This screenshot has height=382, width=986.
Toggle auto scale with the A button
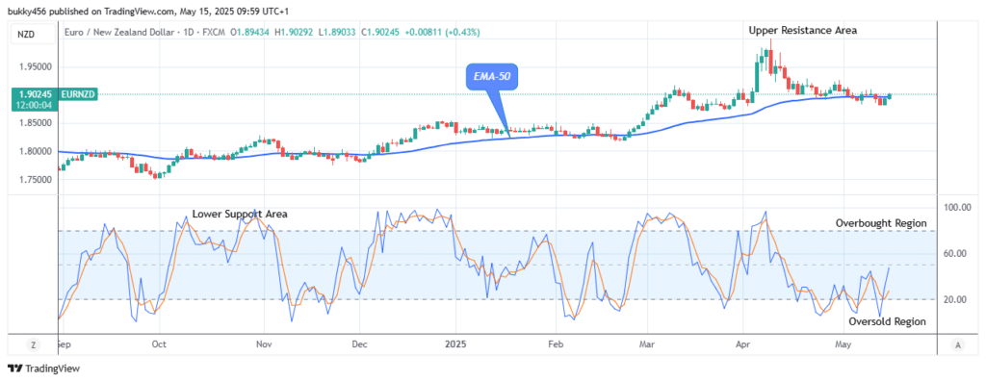[957, 344]
